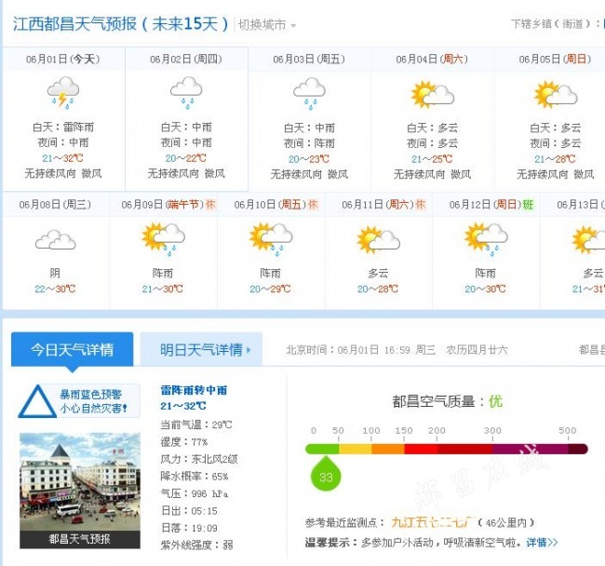Click the thunderstorm icon for 06月01日

(x=63, y=92)
